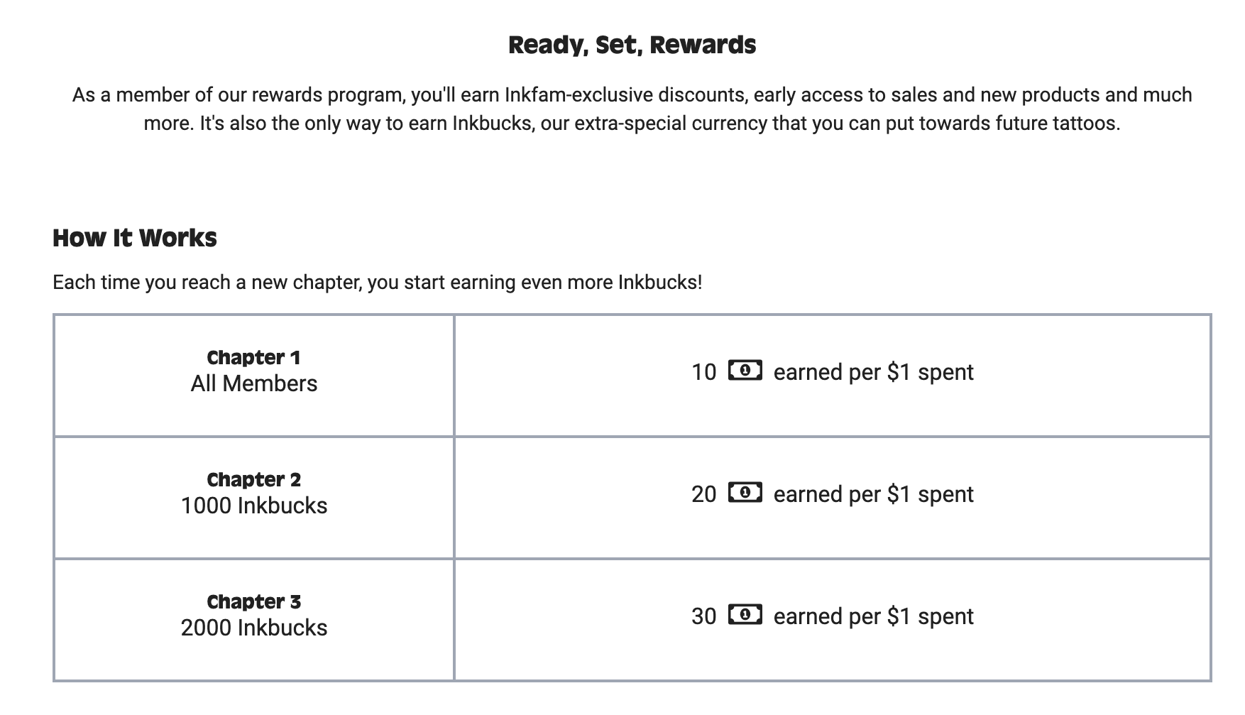The width and height of the screenshot is (1245, 715).
Task: Click the rewards program intro paragraph
Action: click(x=632, y=109)
